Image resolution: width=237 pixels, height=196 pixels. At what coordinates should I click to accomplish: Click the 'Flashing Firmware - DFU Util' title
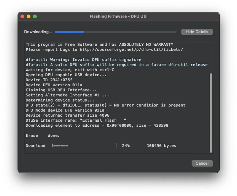pyautogui.click(x=118, y=16)
